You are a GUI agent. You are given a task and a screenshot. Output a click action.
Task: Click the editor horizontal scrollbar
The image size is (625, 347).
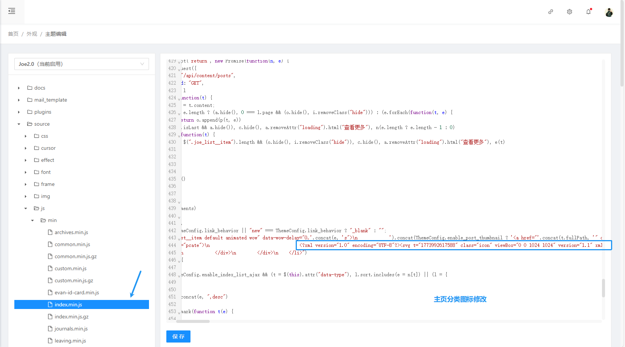pyautogui.click(x=193, y=321)
